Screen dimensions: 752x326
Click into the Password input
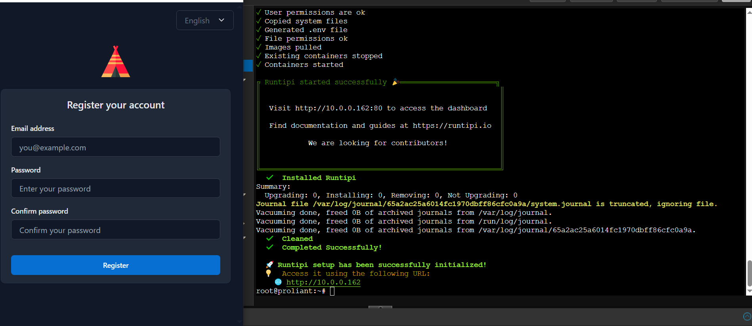(x=116, y=188)
